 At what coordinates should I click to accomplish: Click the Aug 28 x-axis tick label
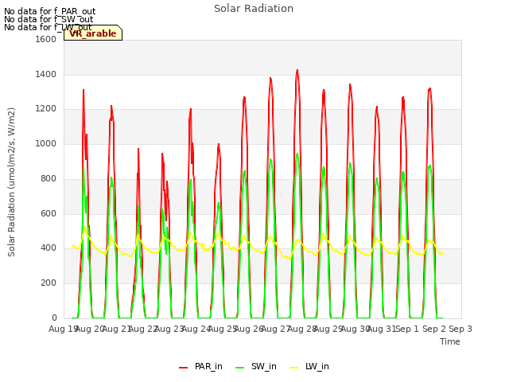301,329
